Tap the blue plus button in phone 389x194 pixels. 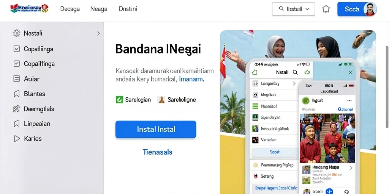329,191
